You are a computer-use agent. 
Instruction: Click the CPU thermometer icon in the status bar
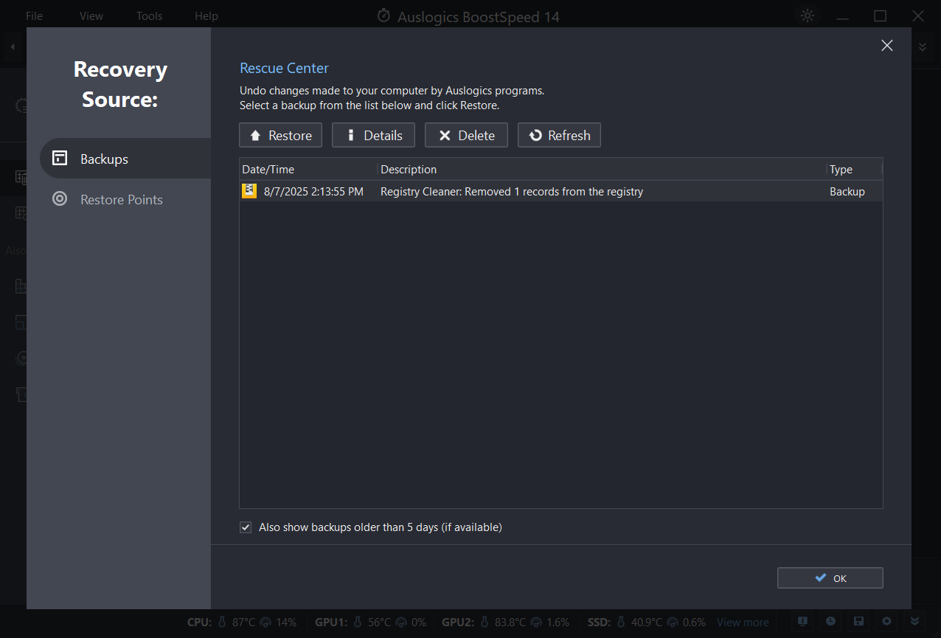tap(221, 622)
